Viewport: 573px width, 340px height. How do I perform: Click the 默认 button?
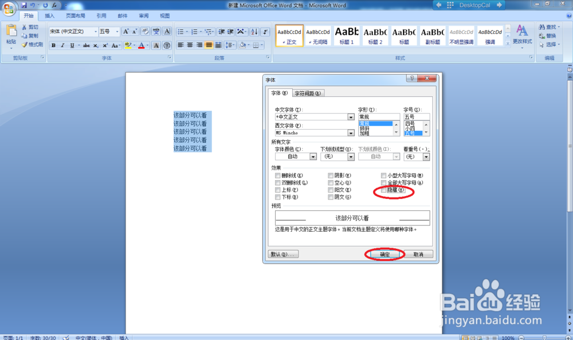(284, 254)
